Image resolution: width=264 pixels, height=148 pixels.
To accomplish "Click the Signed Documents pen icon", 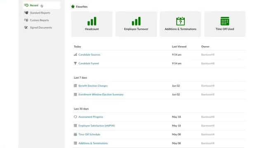I will pyautogui.click(x=26, y=28).
